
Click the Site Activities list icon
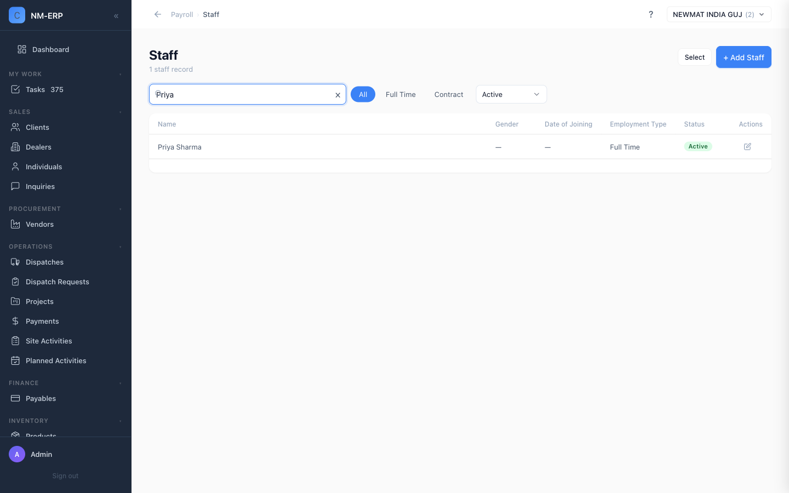15,341
